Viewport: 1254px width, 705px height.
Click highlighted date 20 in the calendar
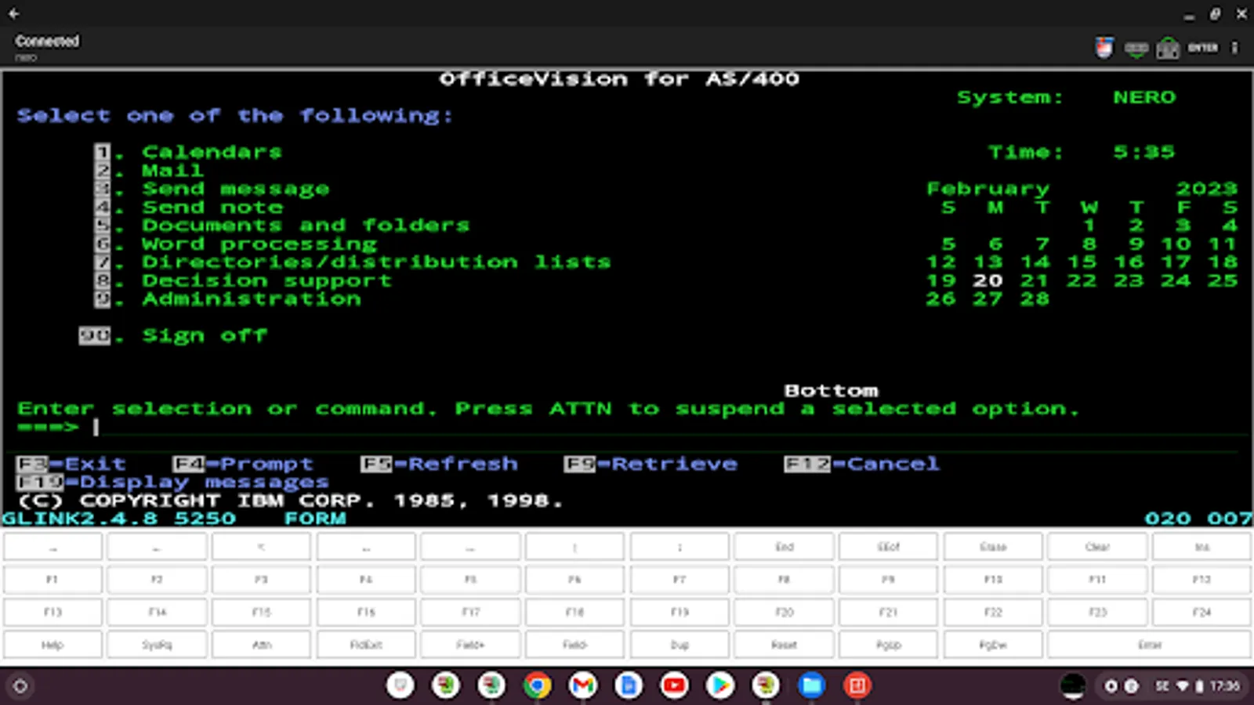(x=988, y=280)
